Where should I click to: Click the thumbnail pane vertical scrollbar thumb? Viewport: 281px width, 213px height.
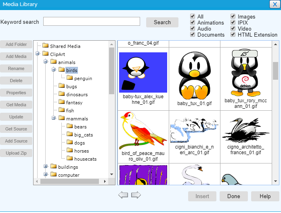[275, 71]
